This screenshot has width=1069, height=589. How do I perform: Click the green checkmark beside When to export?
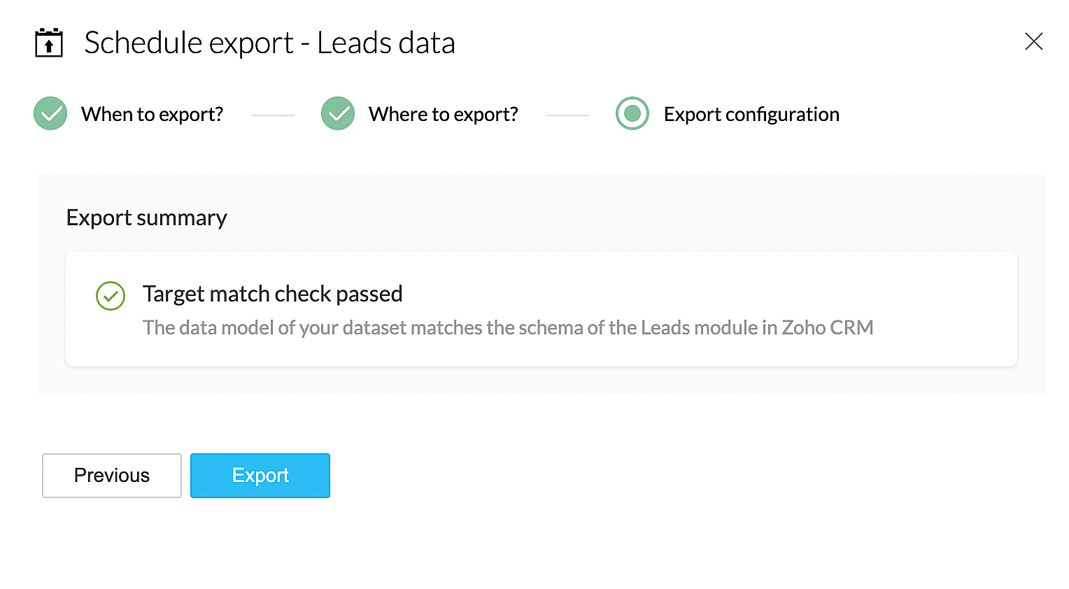pos(50,113)
